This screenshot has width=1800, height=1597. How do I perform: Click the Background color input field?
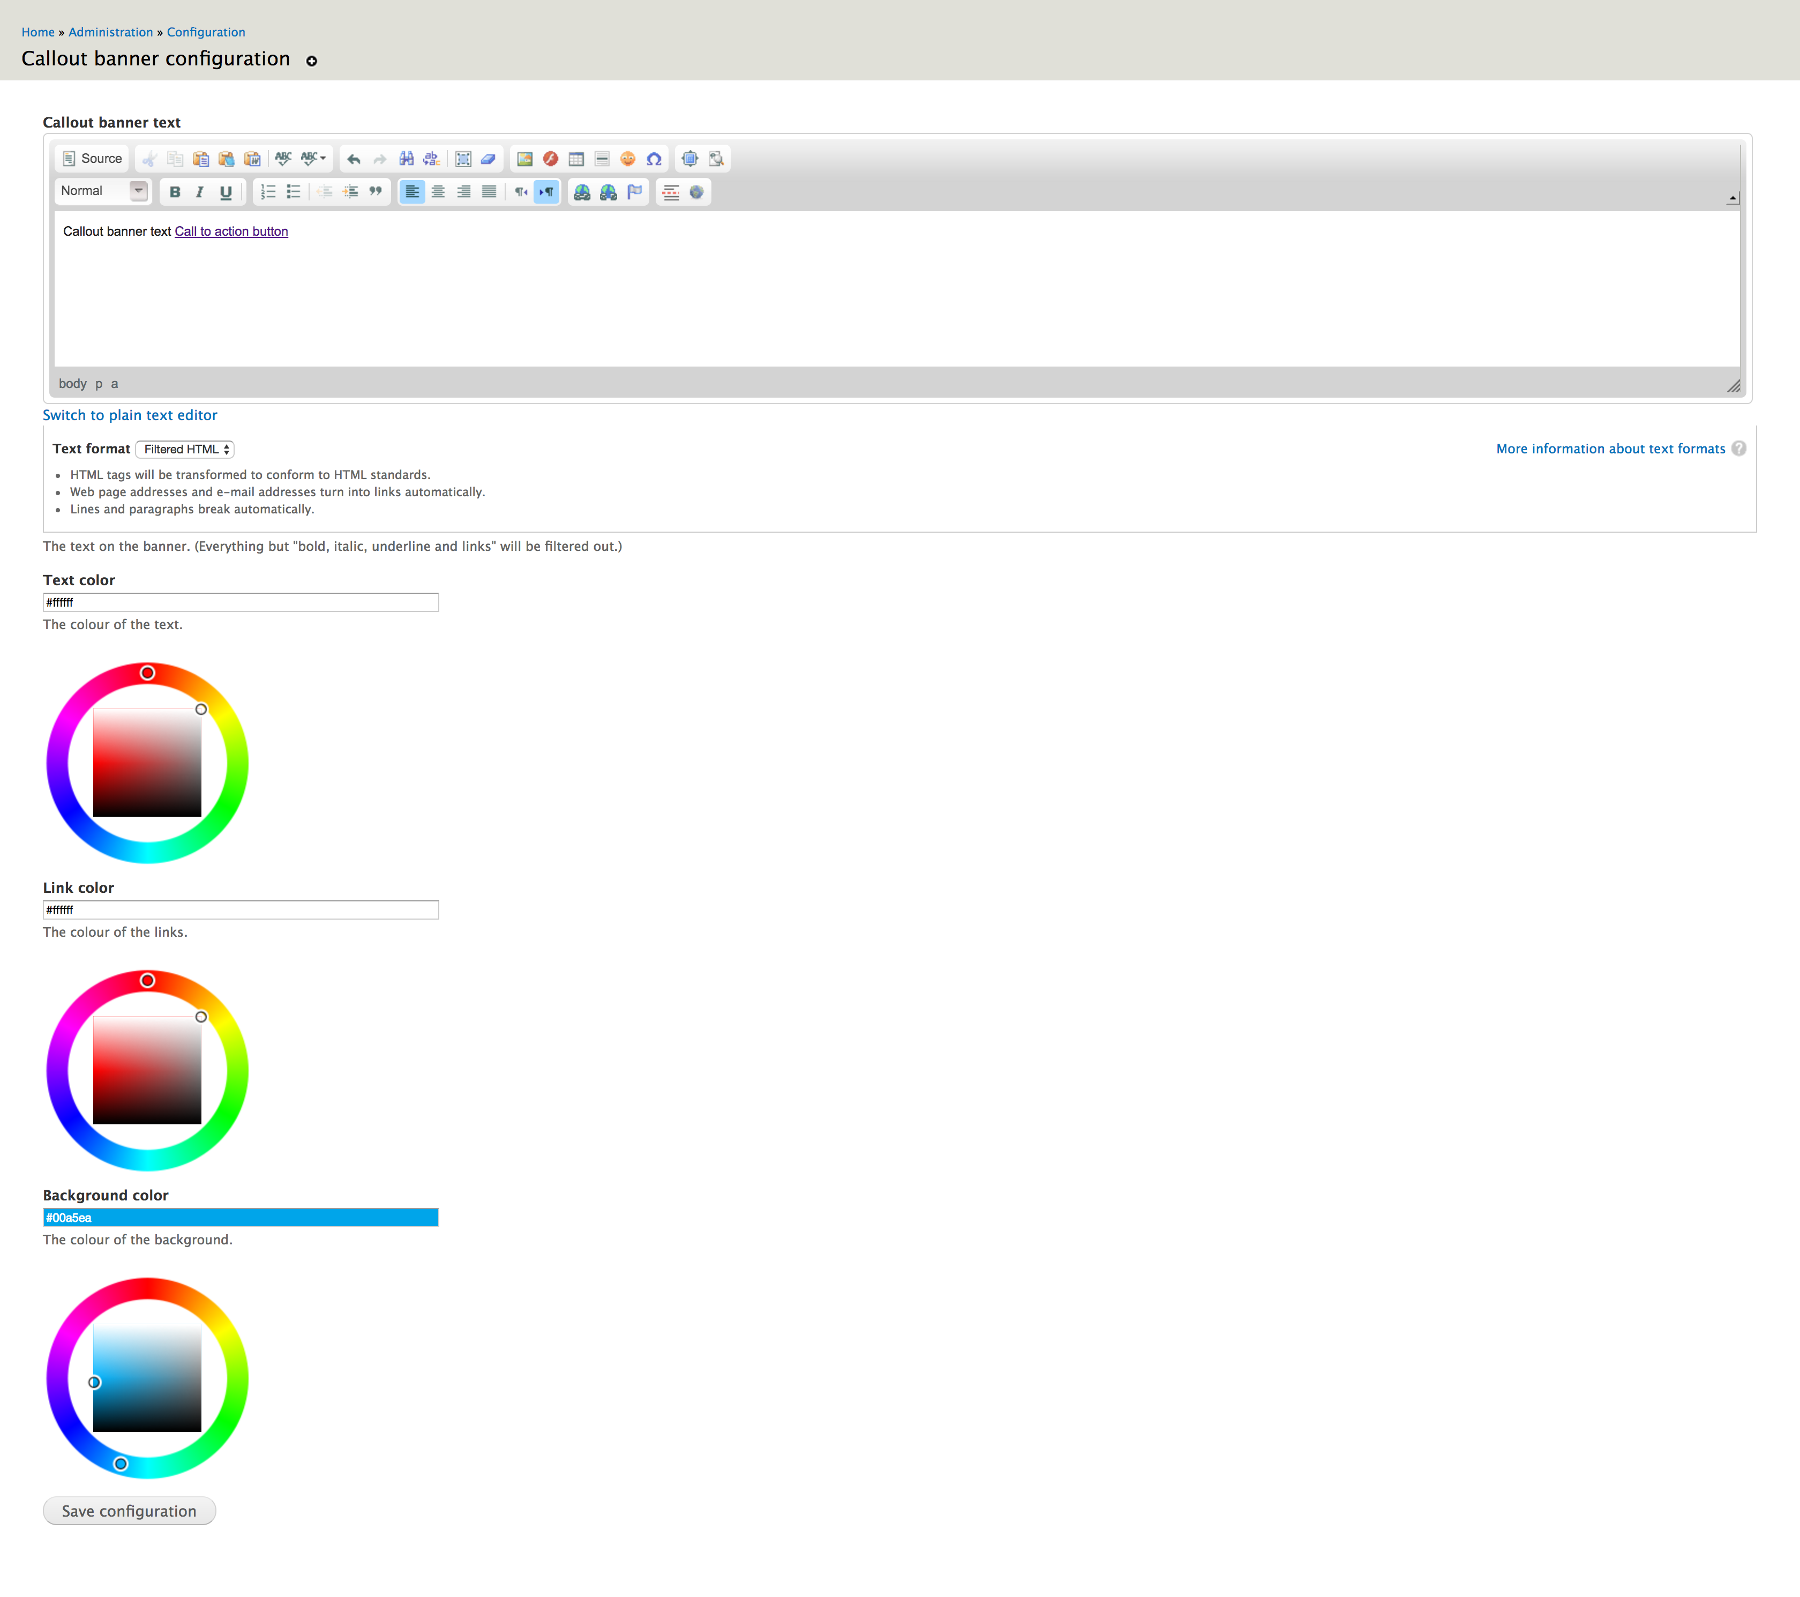point(241,1218)
